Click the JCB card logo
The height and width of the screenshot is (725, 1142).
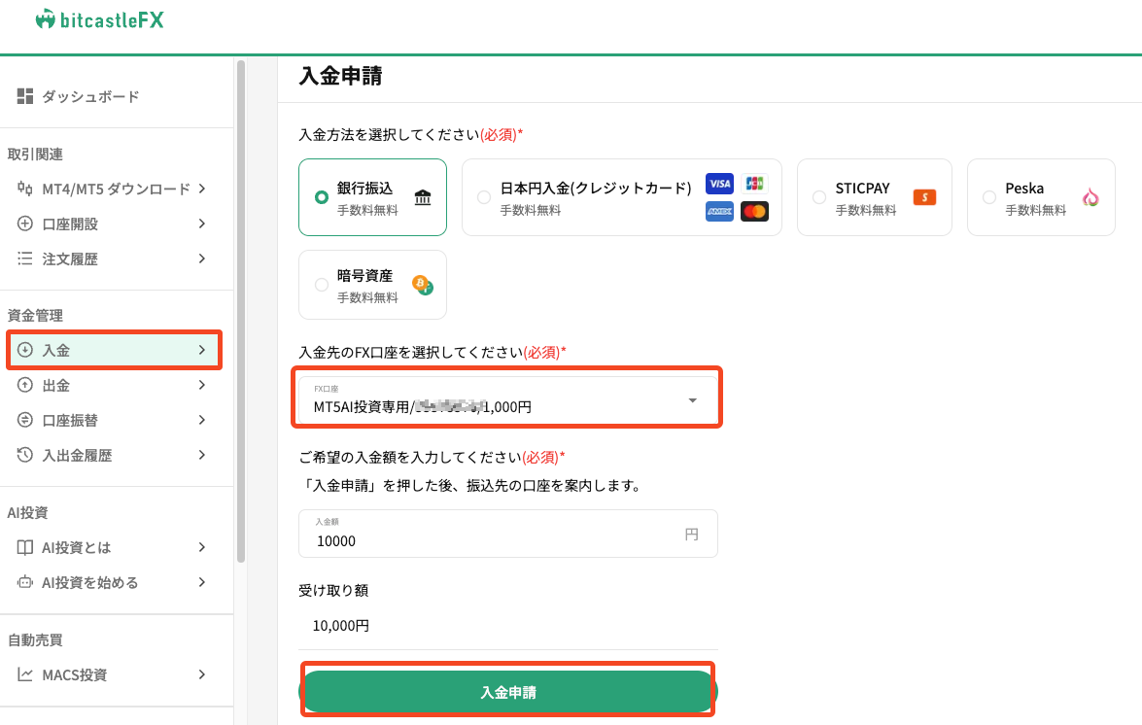[754, 184]
